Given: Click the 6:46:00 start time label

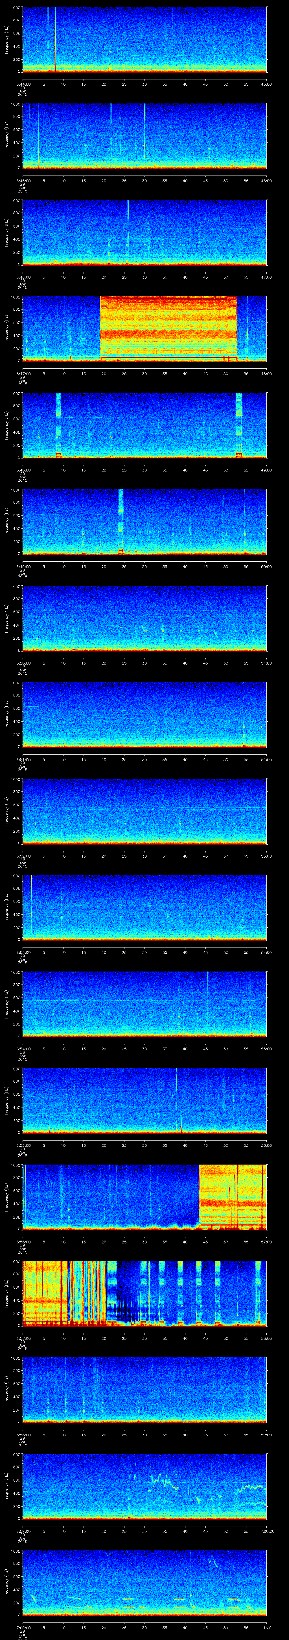Looking at the screenshot, I should [x=23, y=277].
